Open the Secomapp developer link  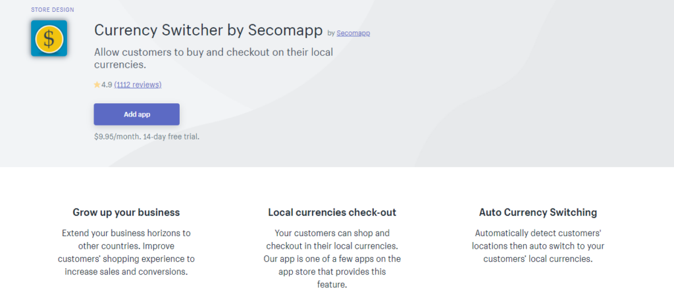pyautogui.click(x=353, y=33)
